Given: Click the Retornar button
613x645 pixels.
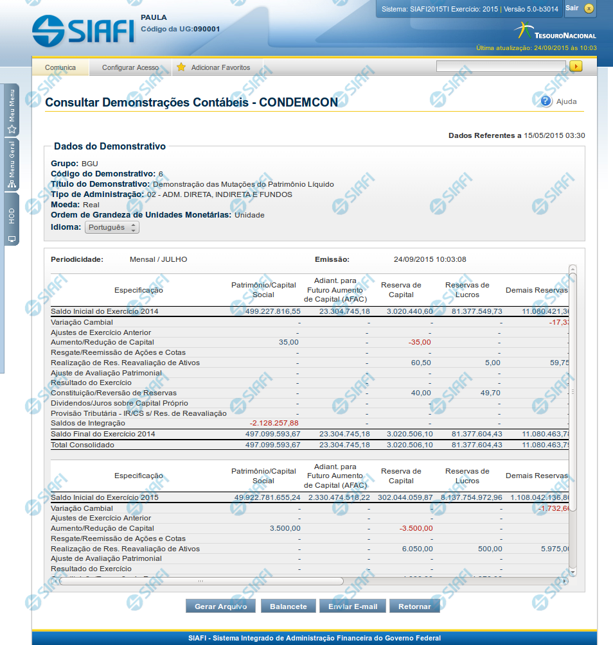Looking at the screenshot, I should click(414, 606).
